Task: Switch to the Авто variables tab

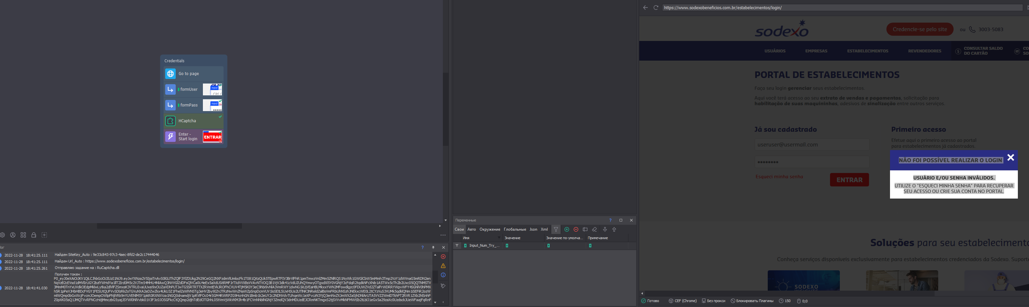Action: click(x=472, y=230)
